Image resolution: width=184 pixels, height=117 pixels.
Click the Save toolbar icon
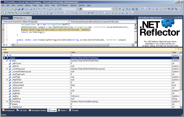[18, 9]
